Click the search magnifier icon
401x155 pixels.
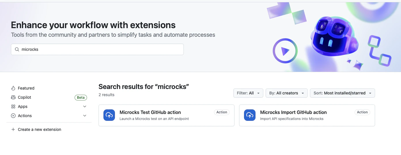tap(17, 49)
